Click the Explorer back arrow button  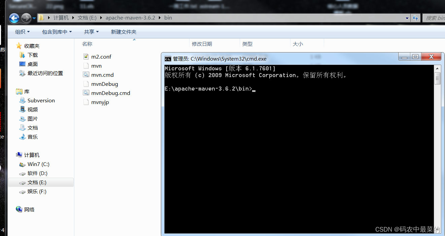(14, 18)
